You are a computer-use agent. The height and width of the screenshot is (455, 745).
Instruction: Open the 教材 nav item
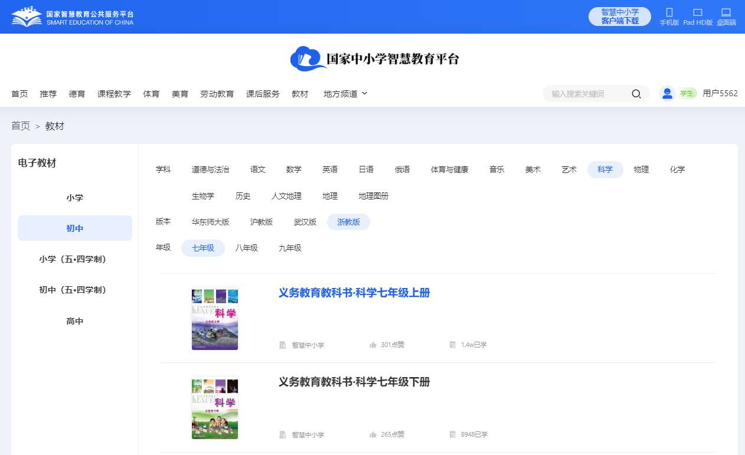pos(300,93)
